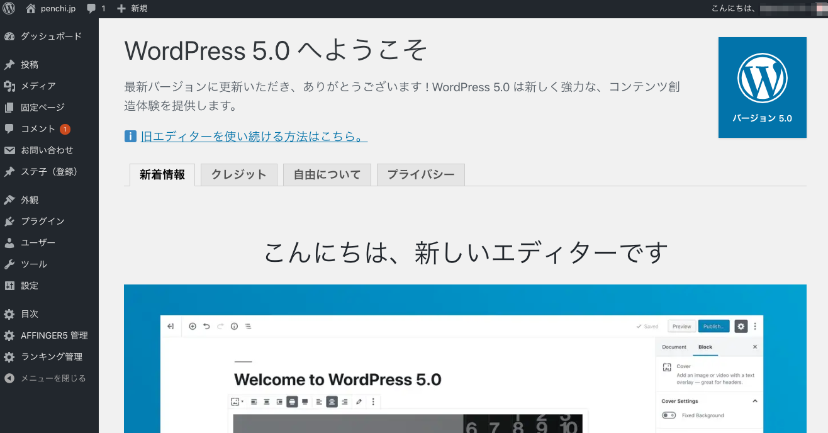Click the Publish button in the editor screenshot
The image size is (828, 433).
click(x=713, y=326)
